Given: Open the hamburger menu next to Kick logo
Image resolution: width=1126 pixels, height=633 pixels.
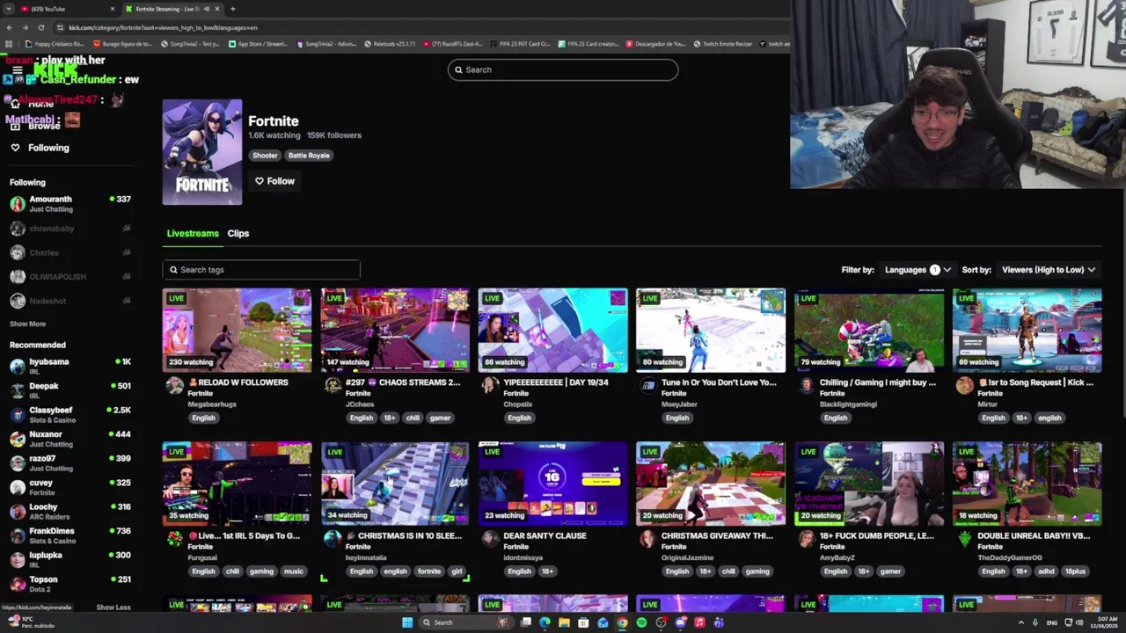Looking at the screenshot, I should click(x=17, y=70).
